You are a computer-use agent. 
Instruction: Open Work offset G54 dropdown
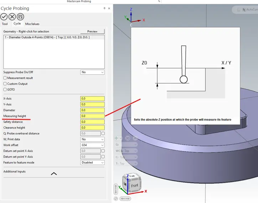[92, 145]
